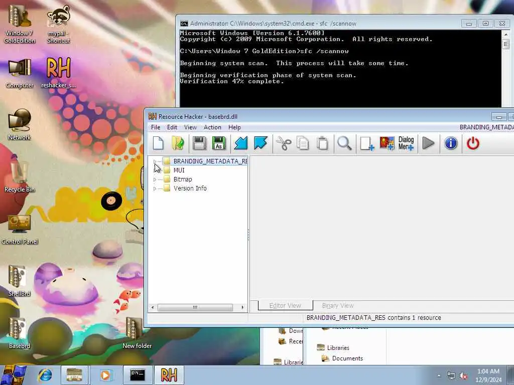The image size is (514, 385).
Task: Click the red power exit icon
Action: pos(473,143)
